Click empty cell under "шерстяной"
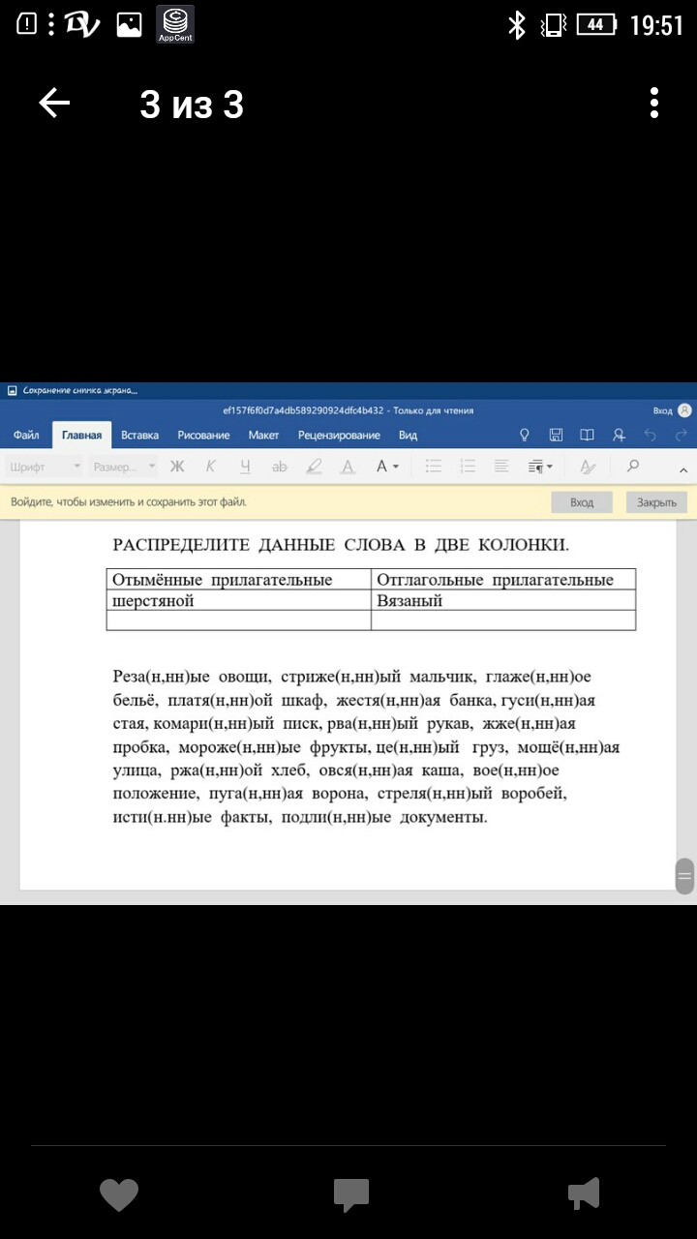This screenshot has width=697, height=1239. (239, 619)
